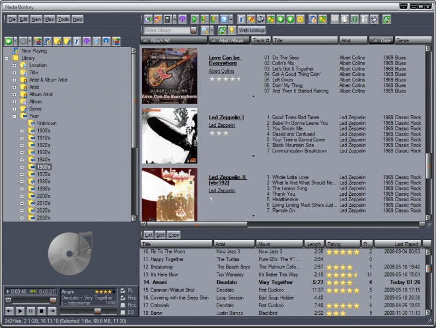436x328 pixels.
Task: Disable the PL checkbox in player
Action: (x=123, y=290)
